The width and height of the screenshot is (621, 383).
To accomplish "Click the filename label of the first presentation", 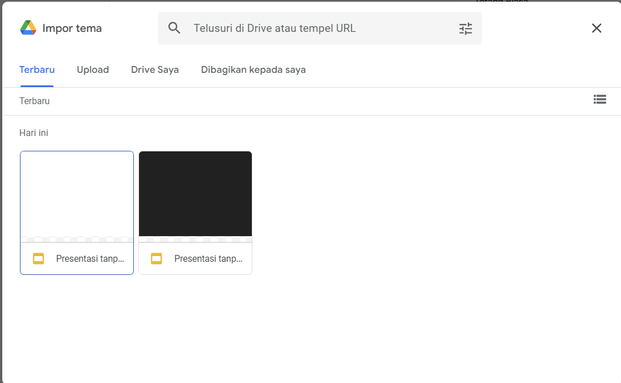I will point(90,258).
